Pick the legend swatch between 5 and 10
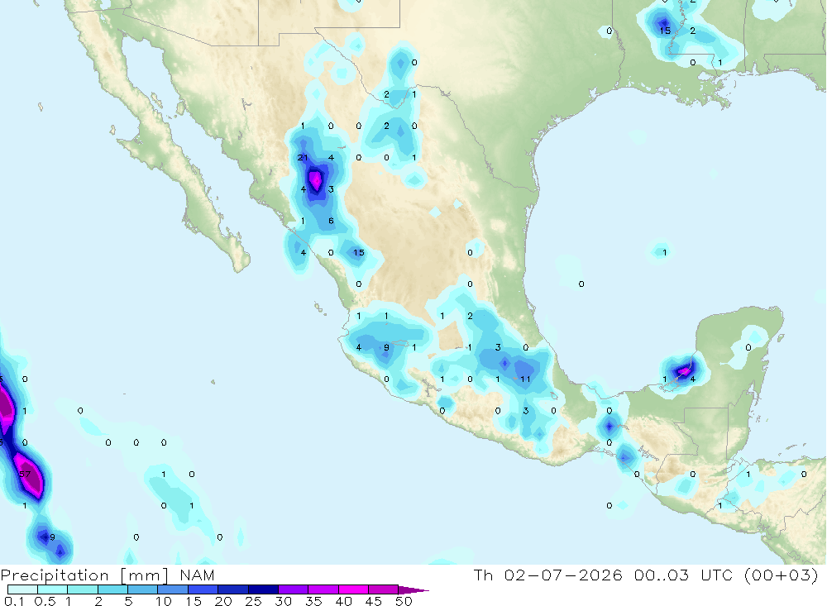The width and height of the screenshot is (827, 606). (x=143, y=589)
